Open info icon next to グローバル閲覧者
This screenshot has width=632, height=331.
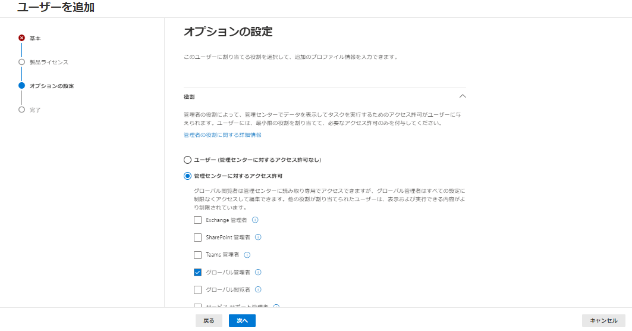[259, 289]
